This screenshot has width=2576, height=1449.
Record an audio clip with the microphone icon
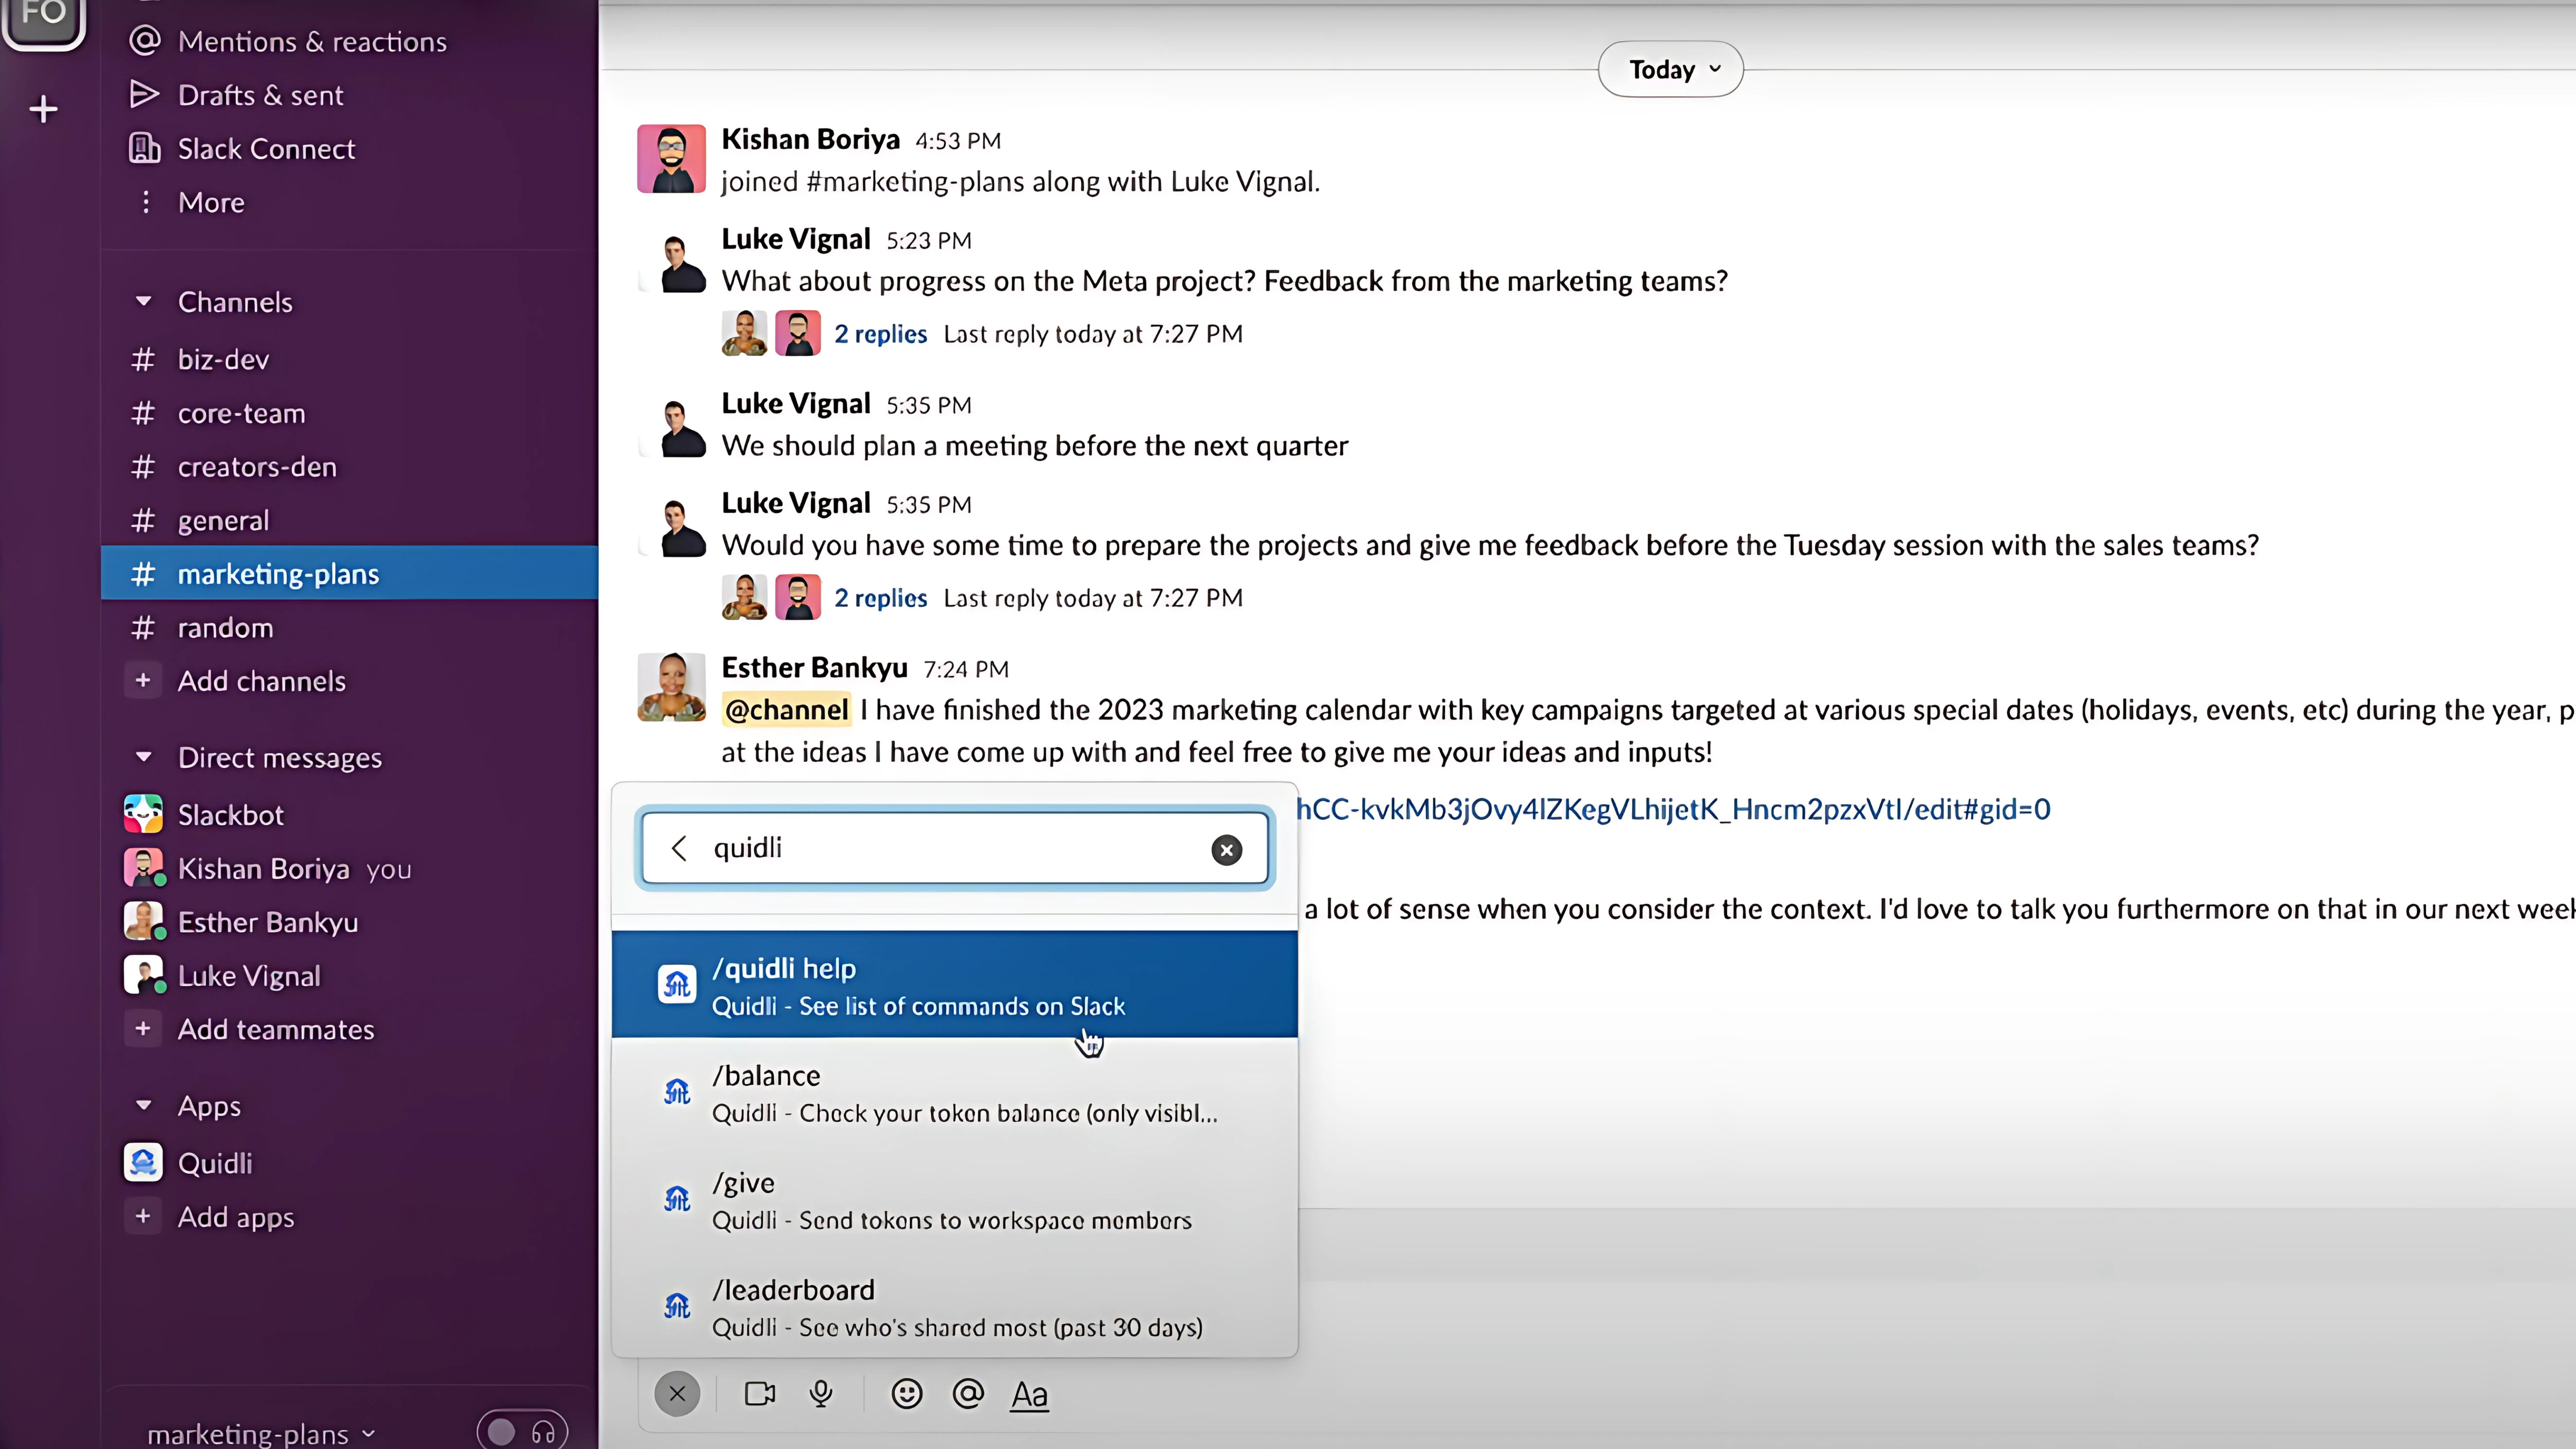(821, 1393)
